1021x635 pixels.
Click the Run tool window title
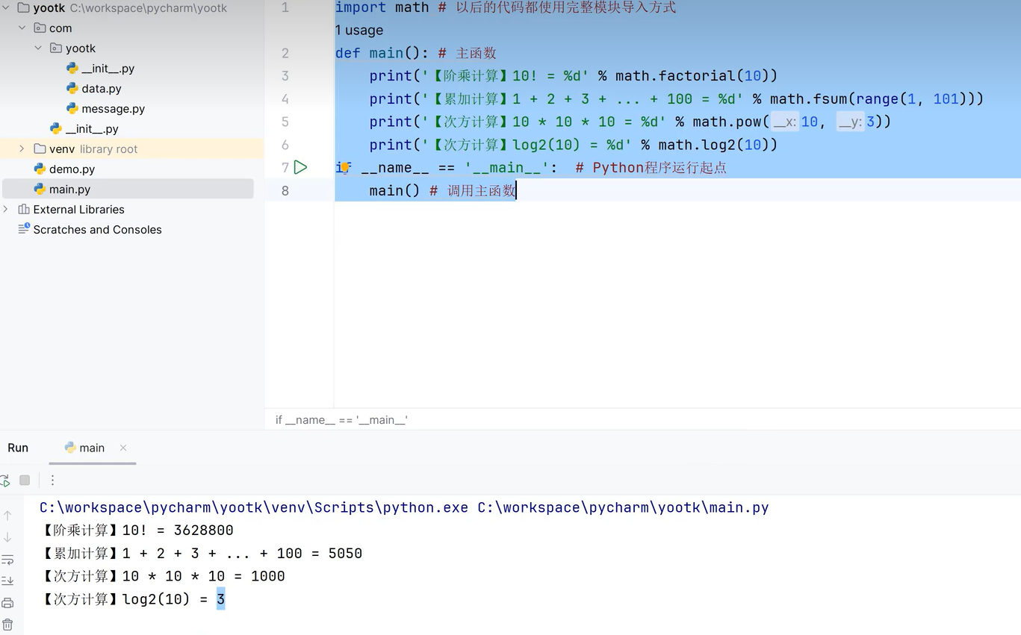pyautogui.click(x=18, y=448)
